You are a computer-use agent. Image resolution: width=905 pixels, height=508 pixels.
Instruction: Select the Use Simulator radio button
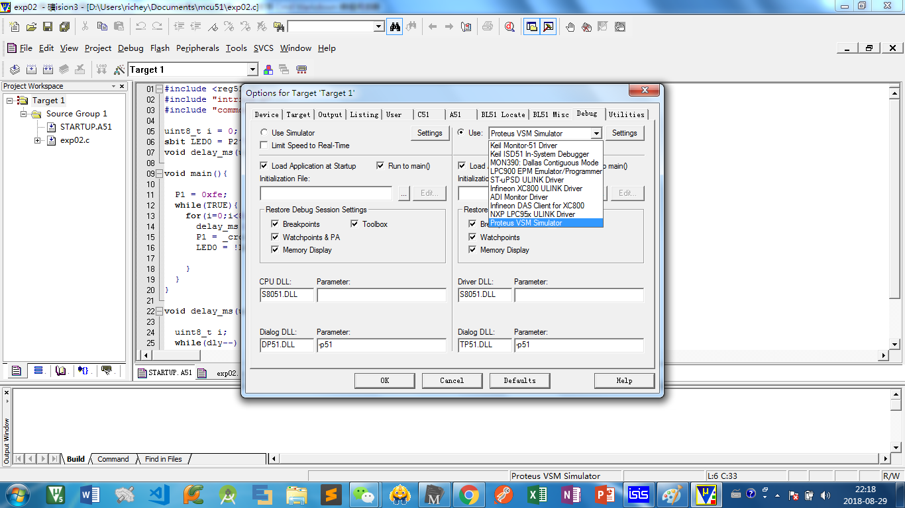click(264, 133)
